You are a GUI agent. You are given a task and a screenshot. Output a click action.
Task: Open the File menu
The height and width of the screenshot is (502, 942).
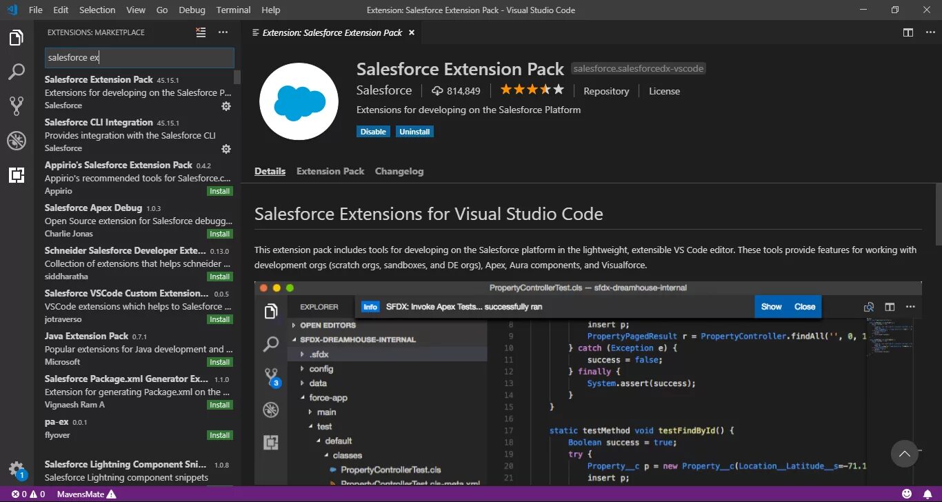[x=36, y=10]
